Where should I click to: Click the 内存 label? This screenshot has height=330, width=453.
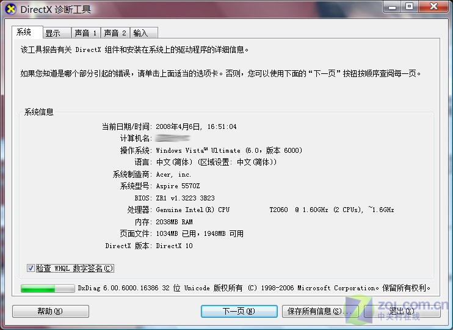tap(143, 222)
